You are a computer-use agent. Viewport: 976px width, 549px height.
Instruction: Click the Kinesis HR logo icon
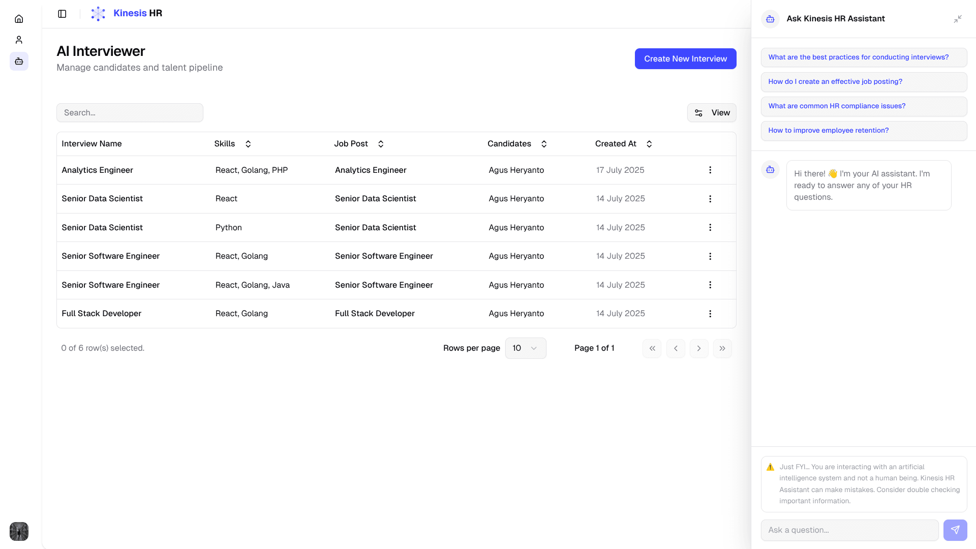point(98,13)
